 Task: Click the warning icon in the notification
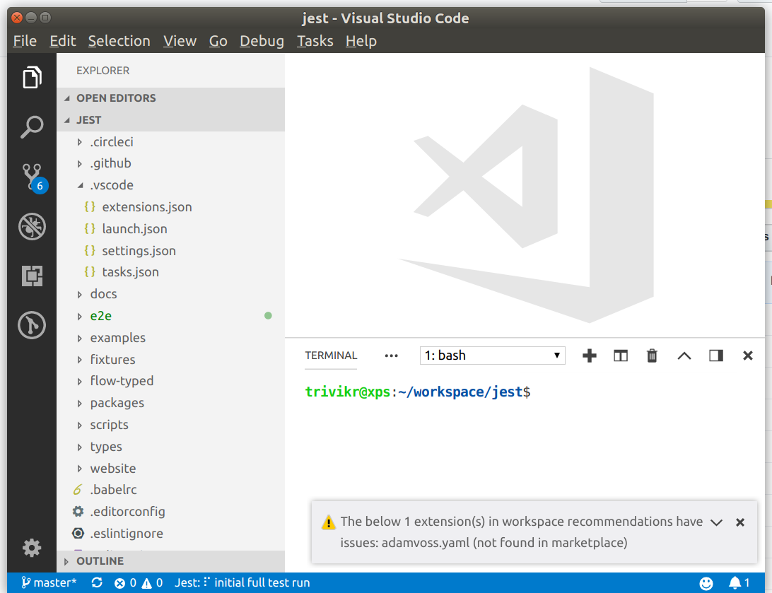click(x=328, y=522)
